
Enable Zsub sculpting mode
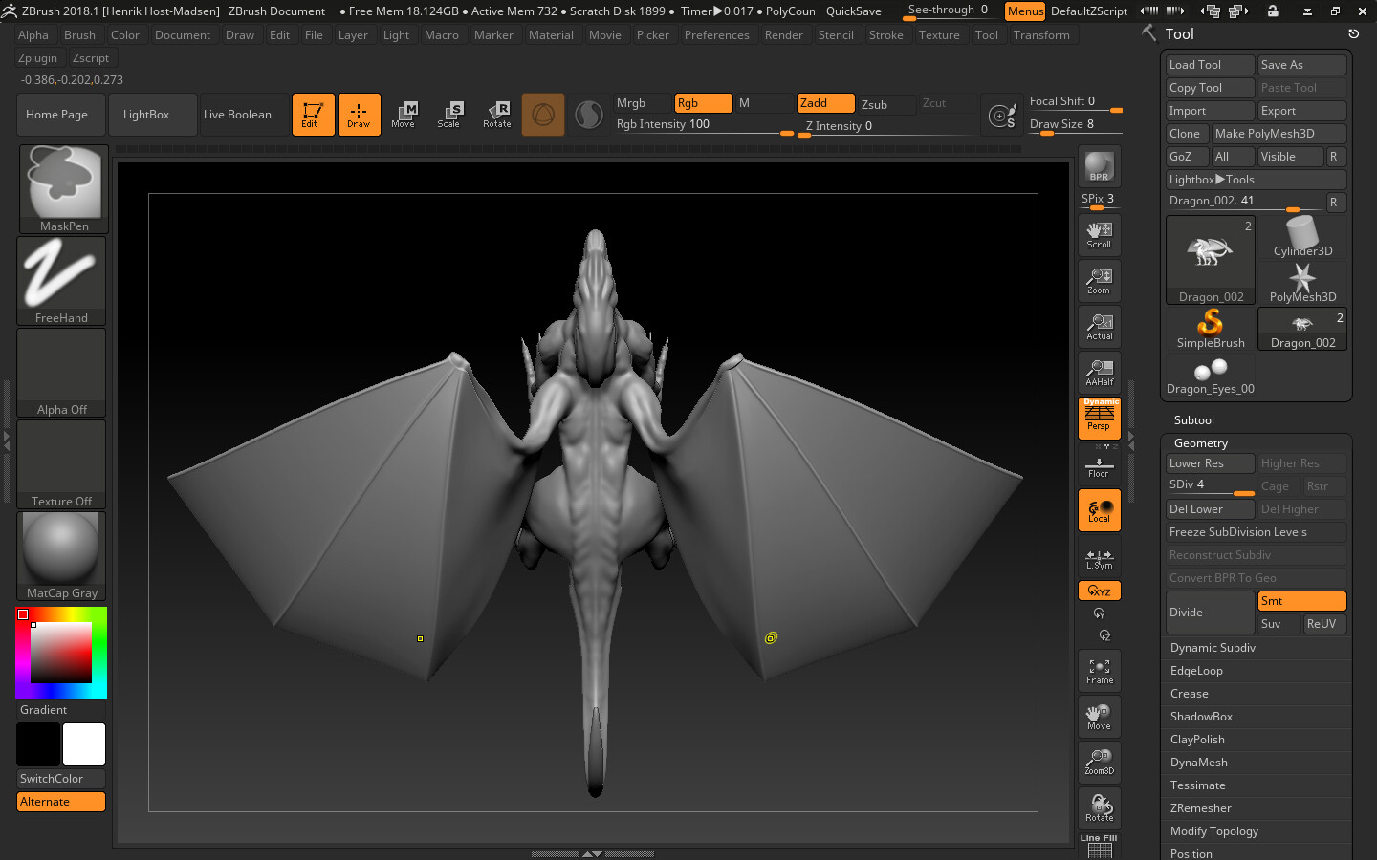881,104
